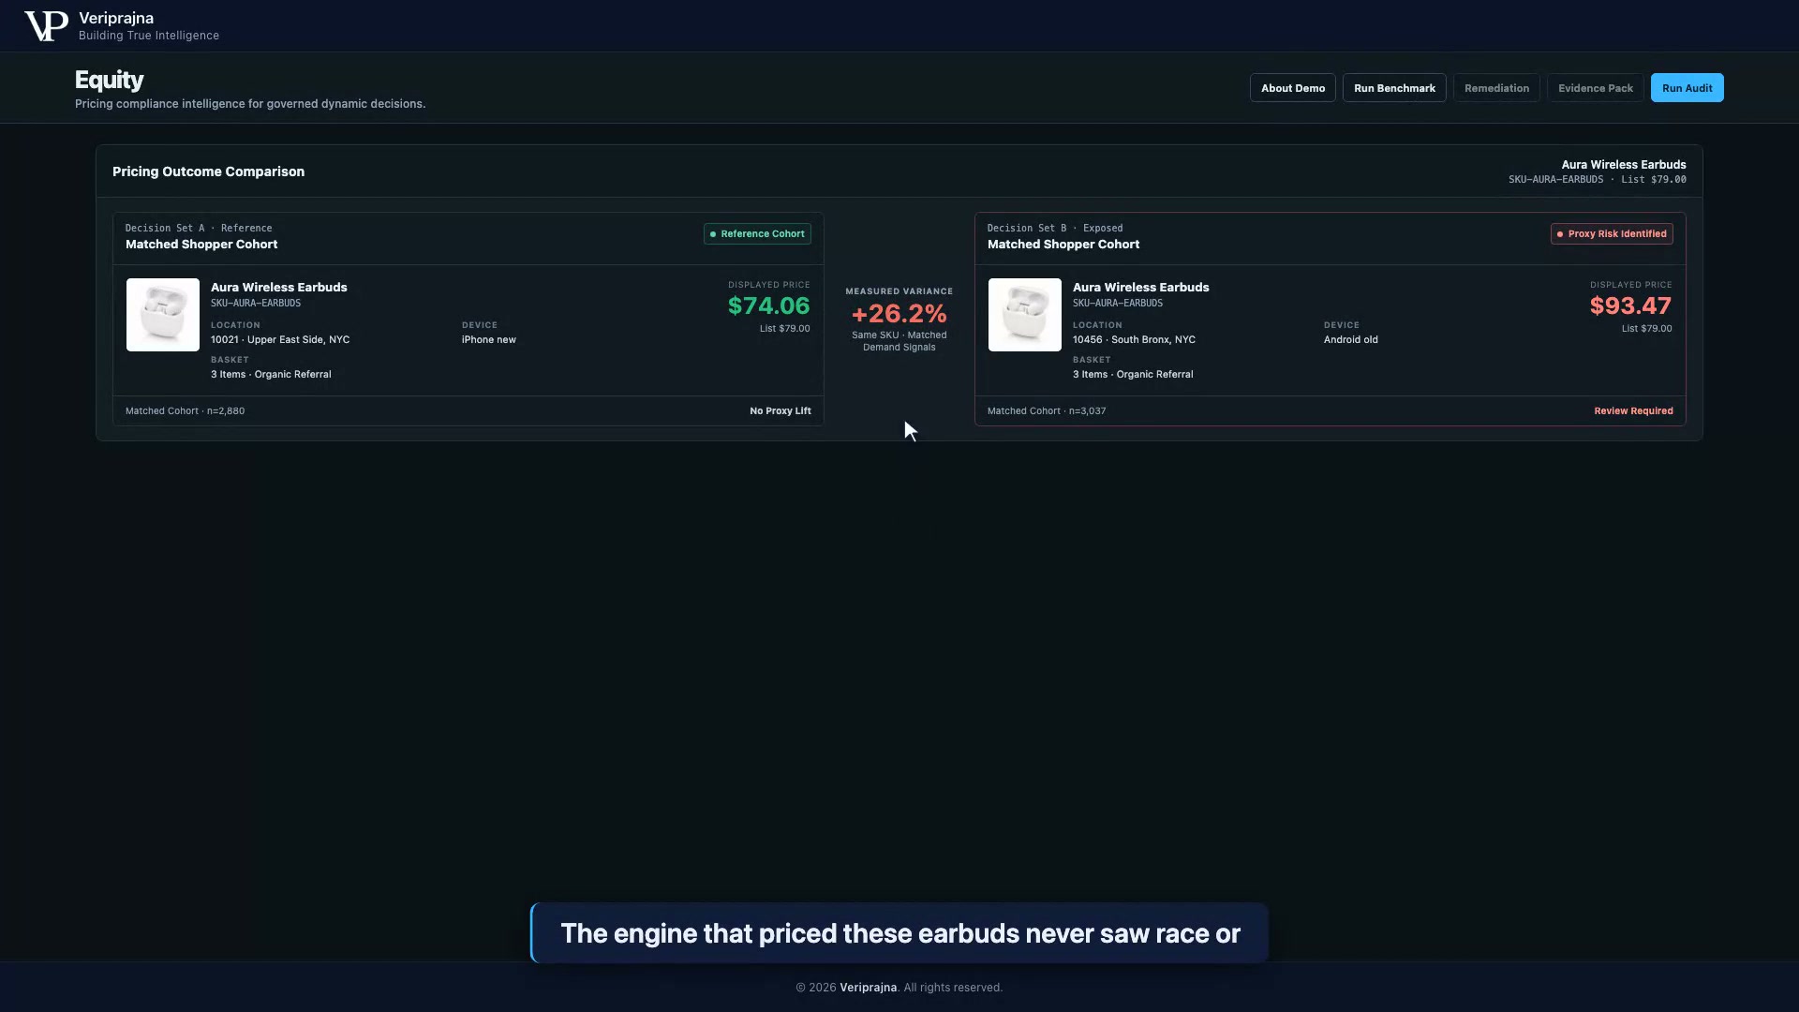Click the No Proxy Lift label
Screen dimensions: 1799x1012
click(781, 411)
